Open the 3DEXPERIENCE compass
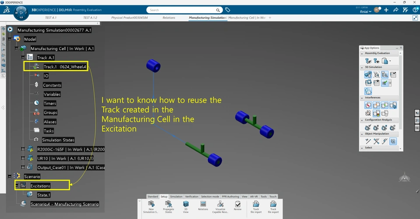Image resolution: width=420 pixels, height=219 pixels. (x=21, y=13)
